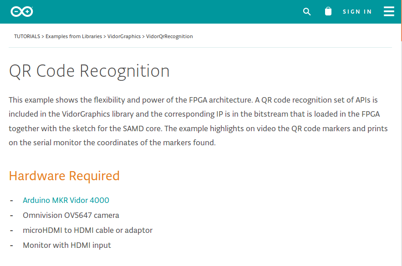Click the Monitor with HDMI input item
Viewport: 402px width, 266px height.
67,245
